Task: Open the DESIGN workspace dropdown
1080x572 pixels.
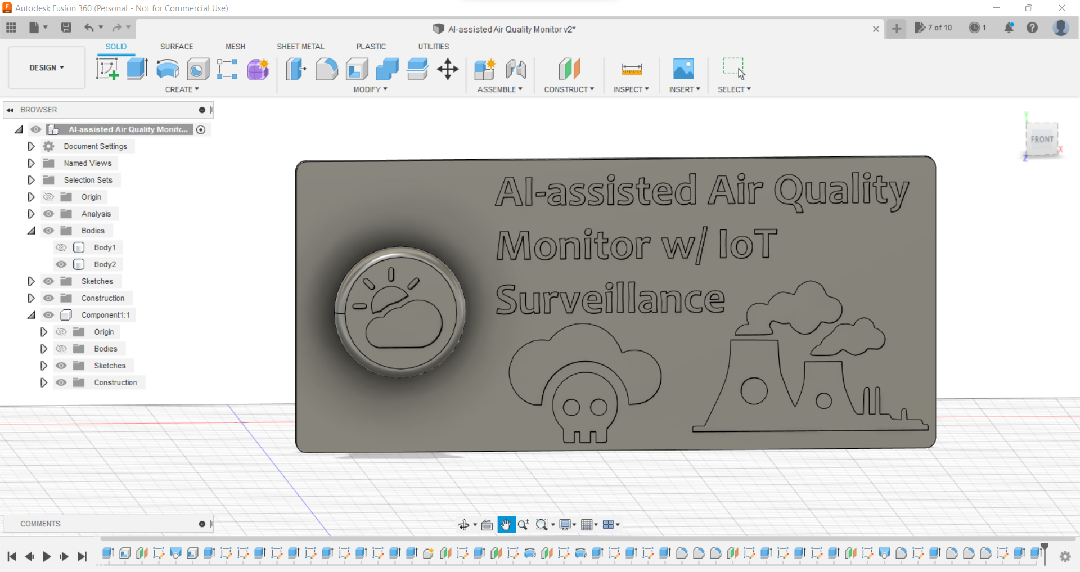Action: (47, 67)
